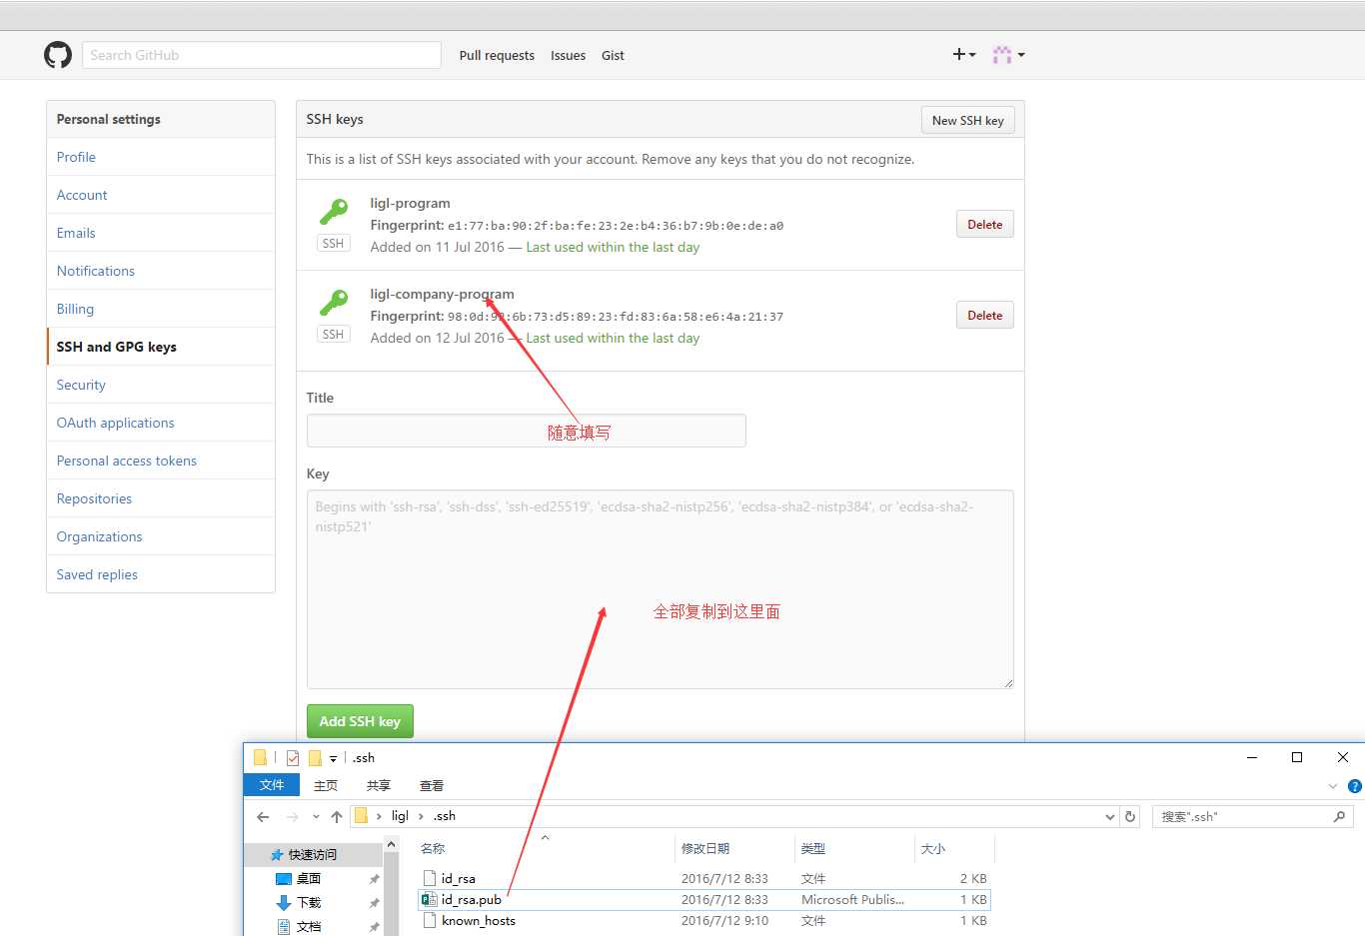Click Explorer refresh button

tap(1130, 817)
